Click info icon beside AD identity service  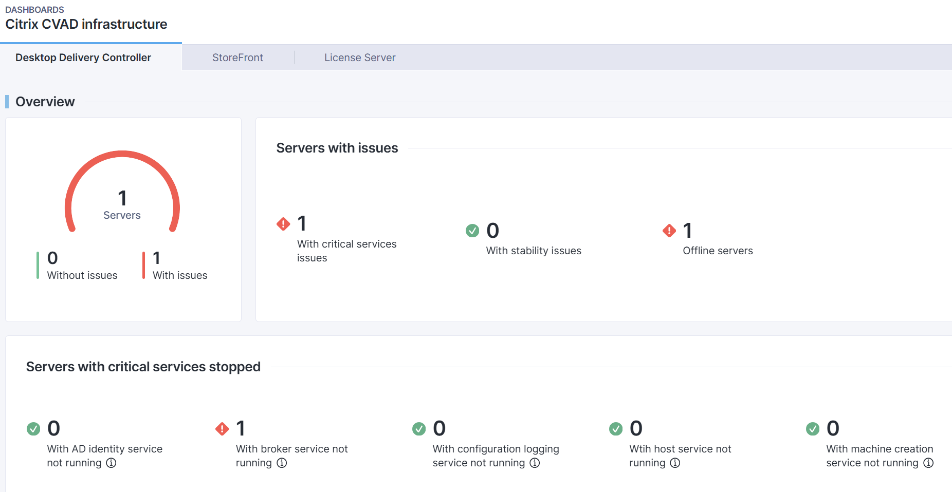[x=111, y=463]
